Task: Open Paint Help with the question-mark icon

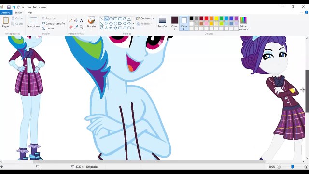Action: (x=307, y=12)
